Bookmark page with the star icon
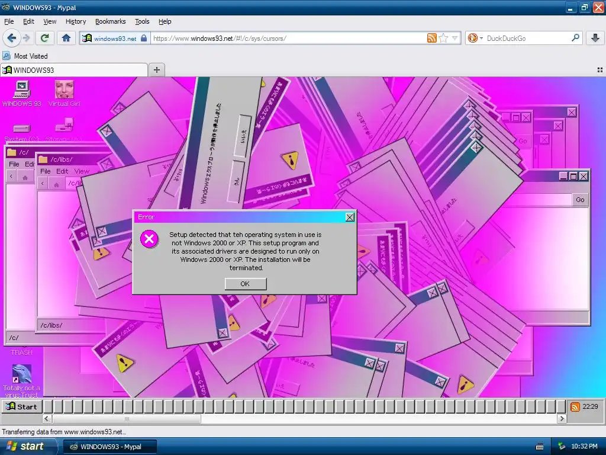Image resolution: width=606 pixels, height=455 pixels. [x=444, y=38]
